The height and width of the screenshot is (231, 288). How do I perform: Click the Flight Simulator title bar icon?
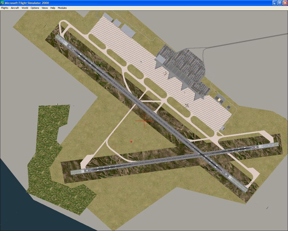[3, 3]
